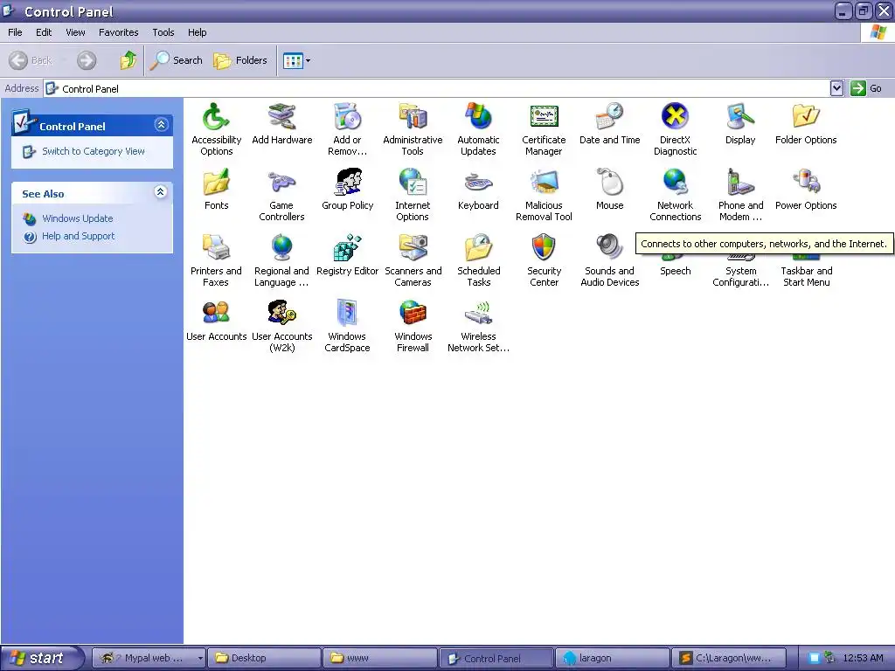This screenshot has width=895, height=671.
Task: Open the Fonts folder icon
Action: pos(217,183)
